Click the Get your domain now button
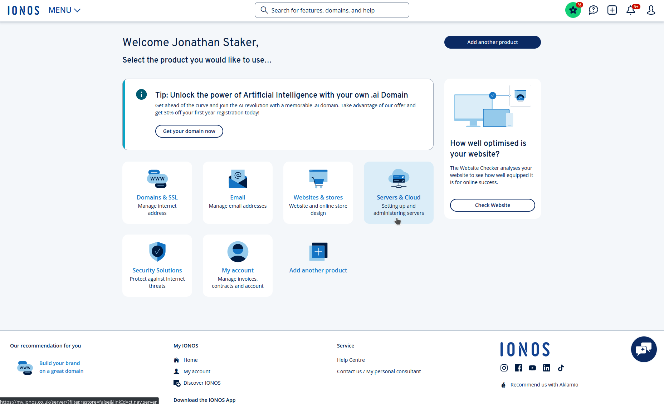The image size is (664, 404). 189,131
